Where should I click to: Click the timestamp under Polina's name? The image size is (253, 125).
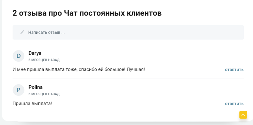click(44, 94)
